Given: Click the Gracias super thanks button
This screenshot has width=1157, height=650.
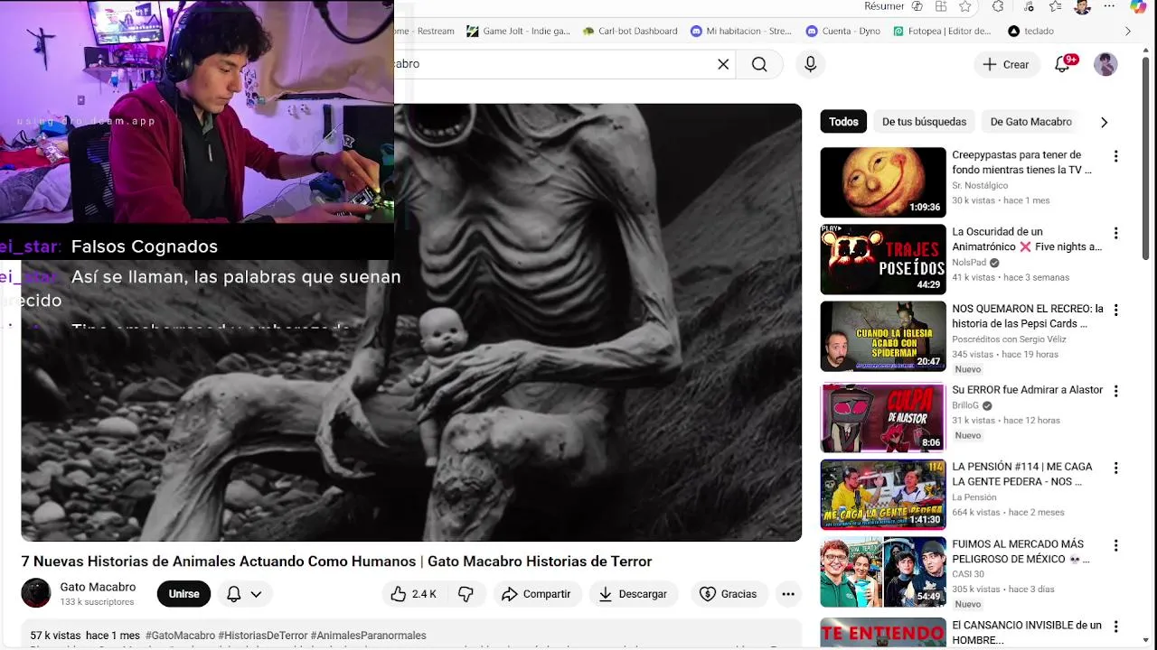Looking at the screenshot, I should [729, 594].
